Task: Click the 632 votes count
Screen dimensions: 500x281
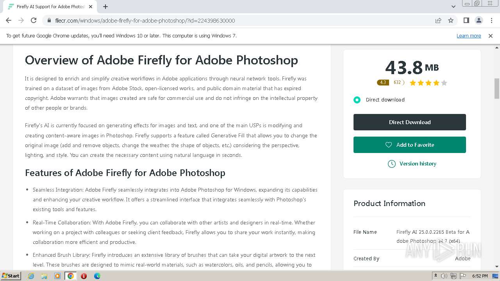Action: click(397, 82)
